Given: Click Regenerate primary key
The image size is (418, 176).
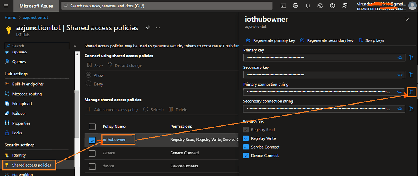Looking at the screenshot, I should (270, 40).
